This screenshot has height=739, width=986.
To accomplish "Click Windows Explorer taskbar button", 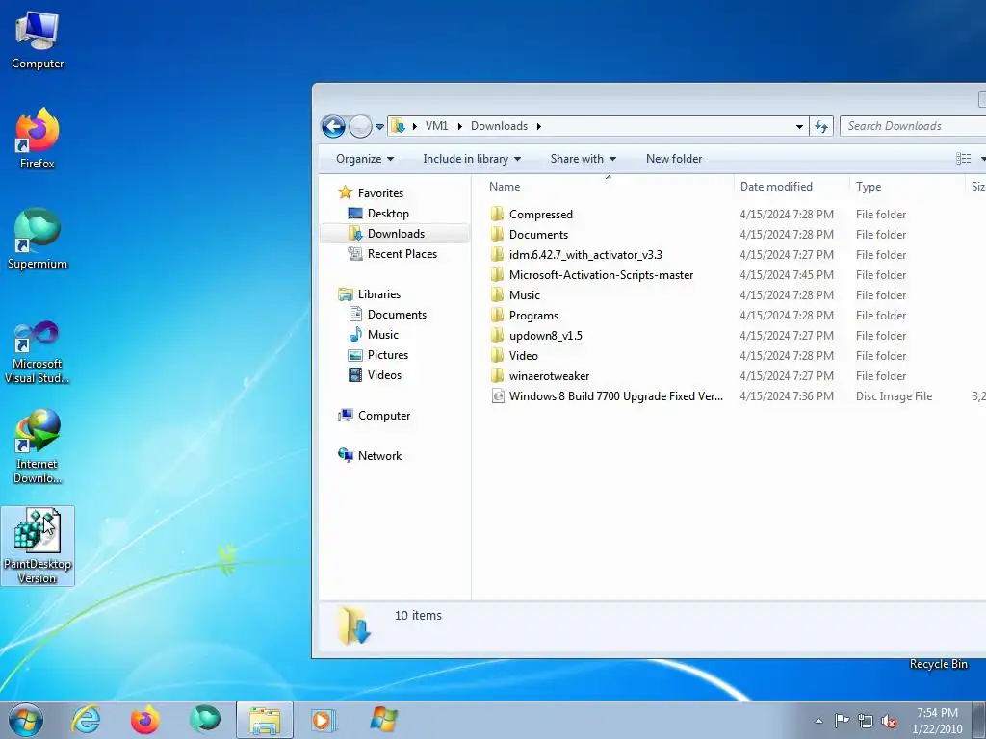I will pos(265,720).
